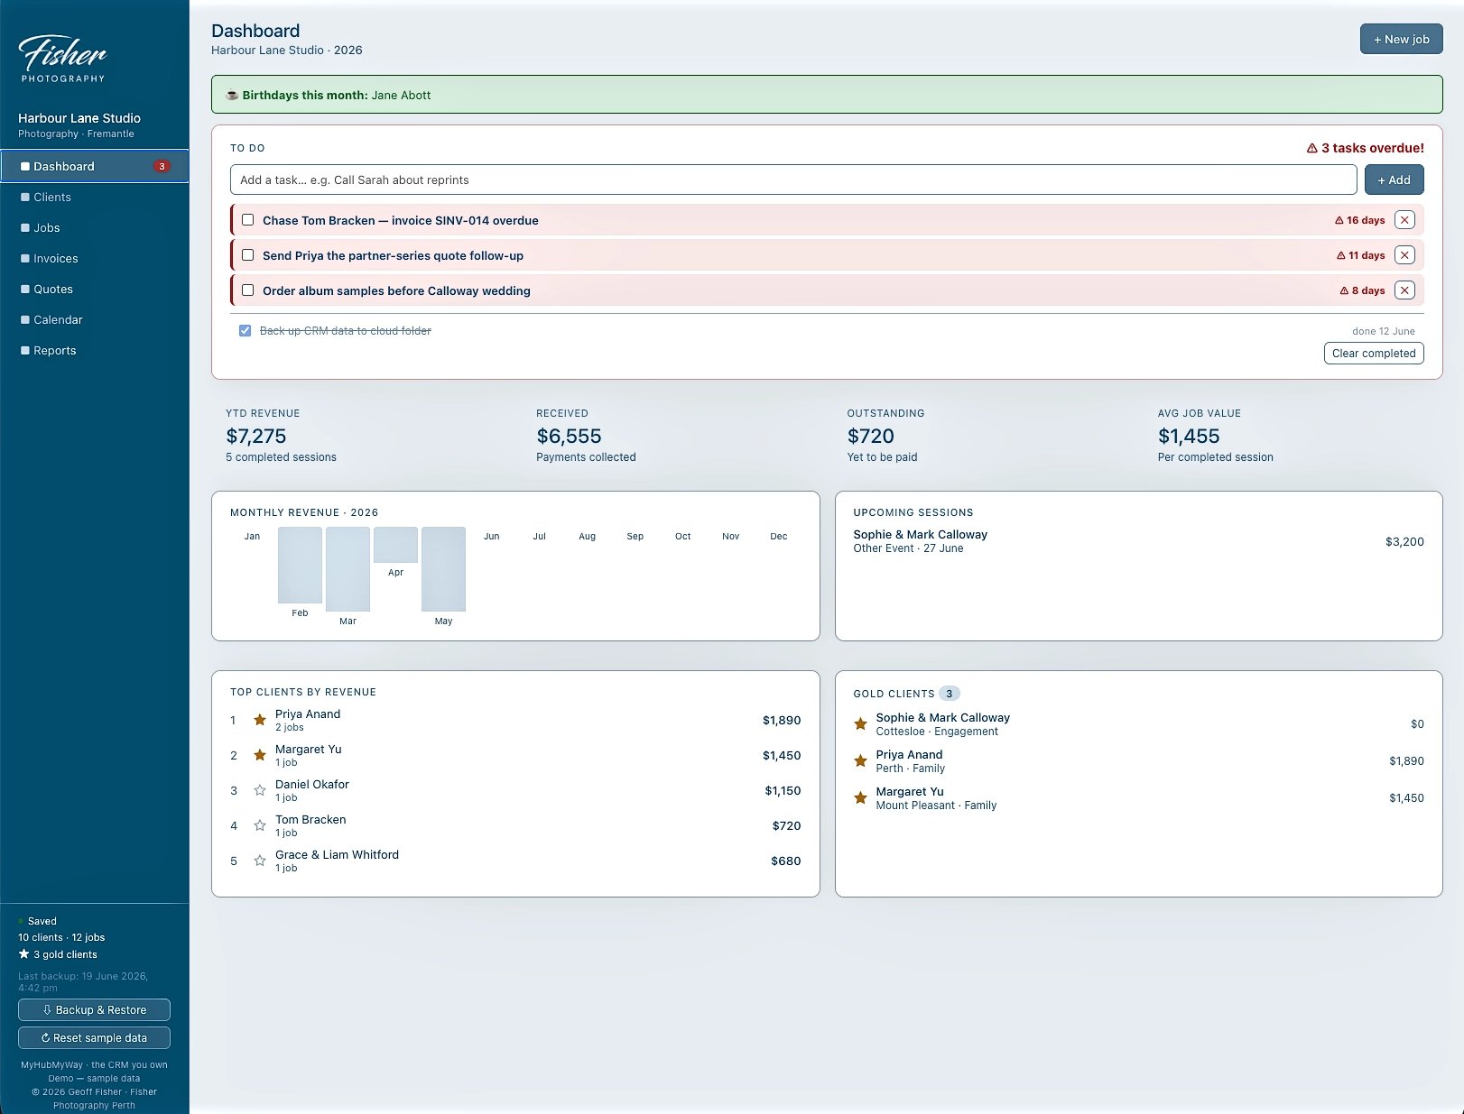1464x1114 pixels.
Task: Click the 11 days overdue label
Action: [x=1361, y=255]
